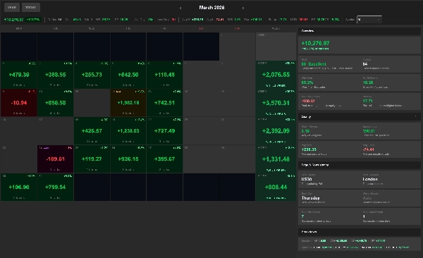Viewport: 423px width, 258px height.
Task: Click the Thursday best day card
Action: pos(329,198)
